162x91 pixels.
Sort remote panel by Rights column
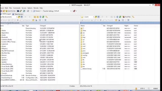[127, 26]
